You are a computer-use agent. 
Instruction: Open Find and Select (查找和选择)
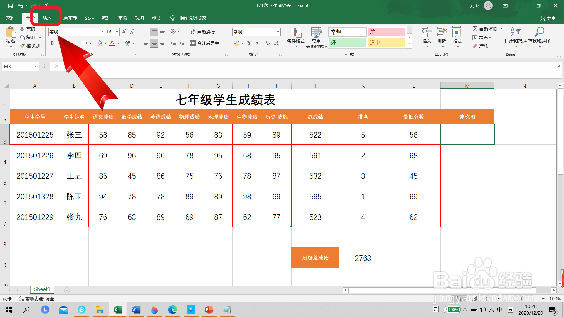pos(539,38)
